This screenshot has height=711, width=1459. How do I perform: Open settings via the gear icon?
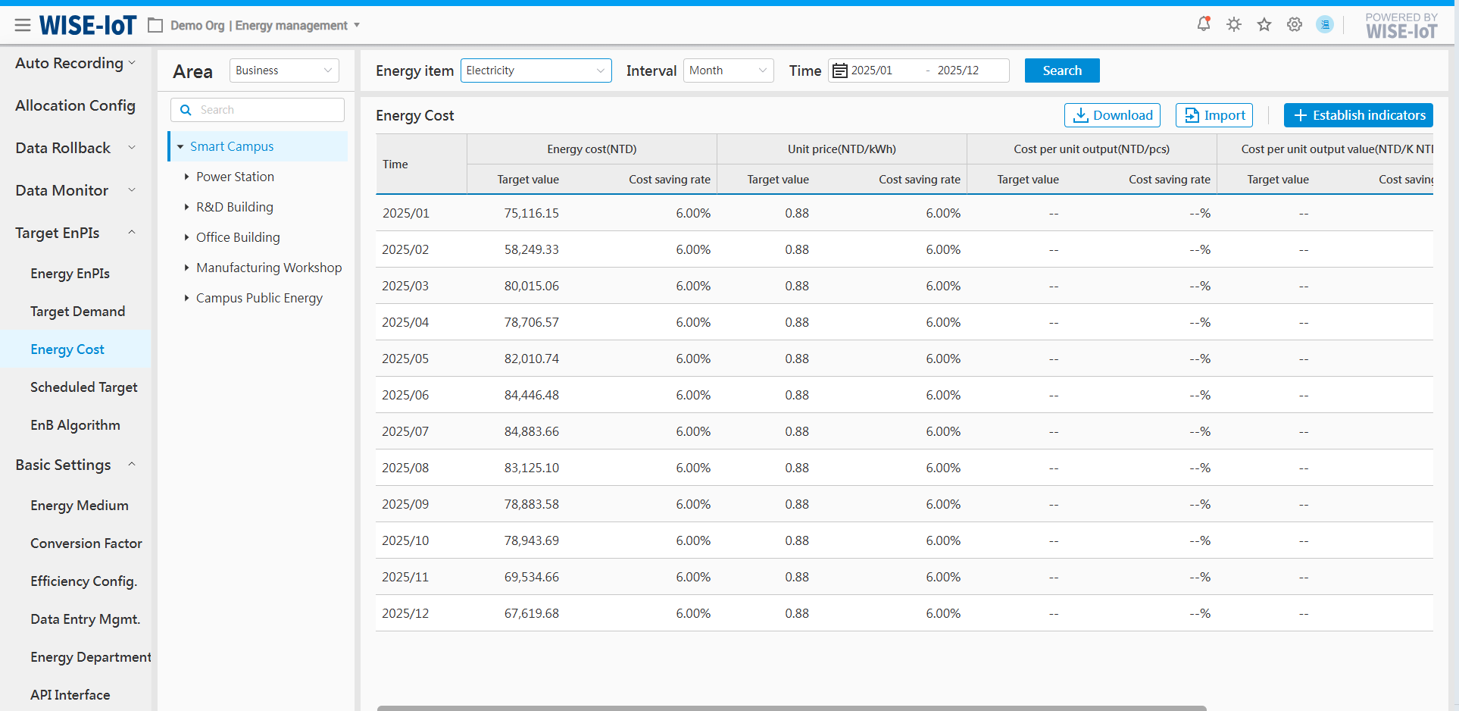pos(1295,25)
